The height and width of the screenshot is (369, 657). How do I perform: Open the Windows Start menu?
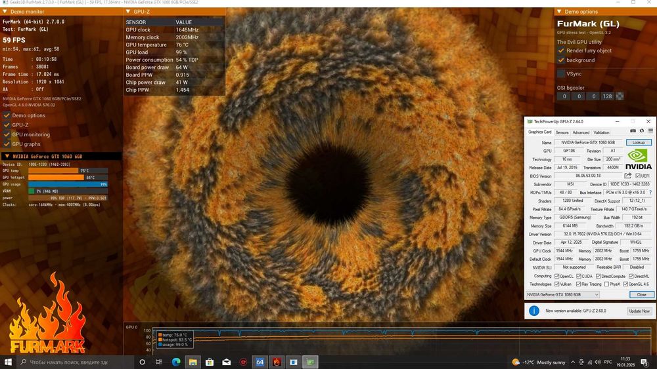click(8, 362)
